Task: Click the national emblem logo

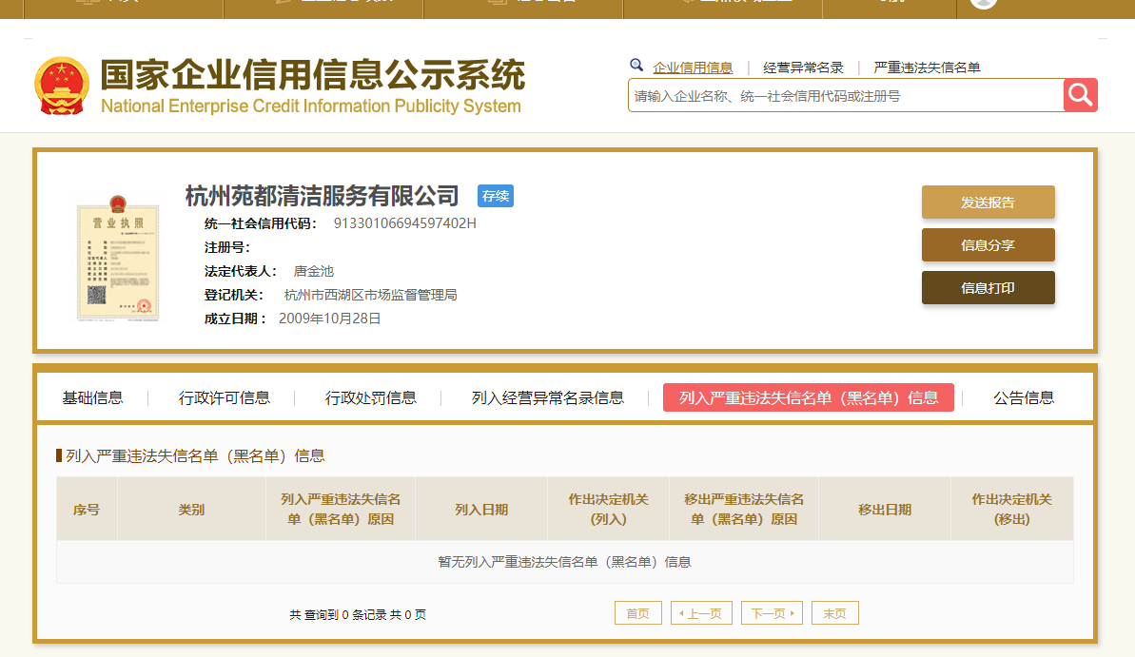Action: click(x=62, y=86)
